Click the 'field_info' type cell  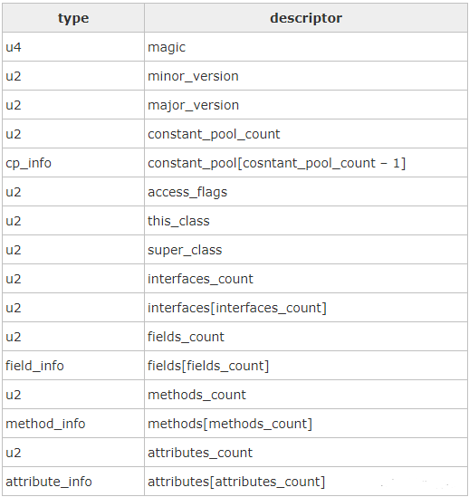coord(73,366)
